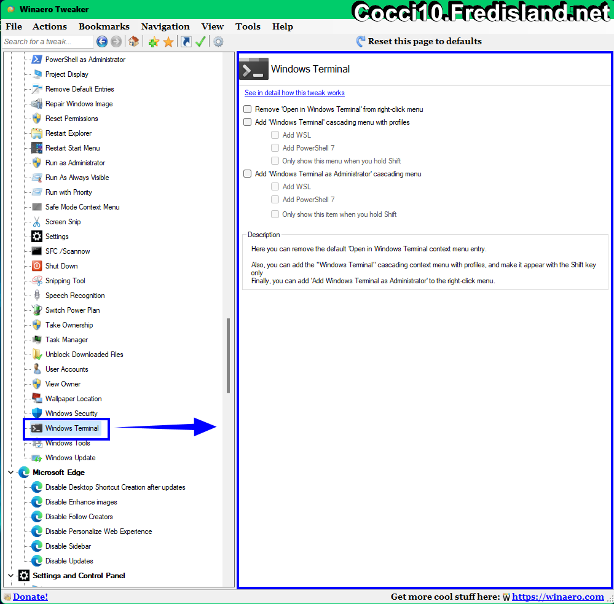Select 'Snipping Tool' in the tree
Screen dimensions: 614x604
pyautogui.click(x=65, y=281)
